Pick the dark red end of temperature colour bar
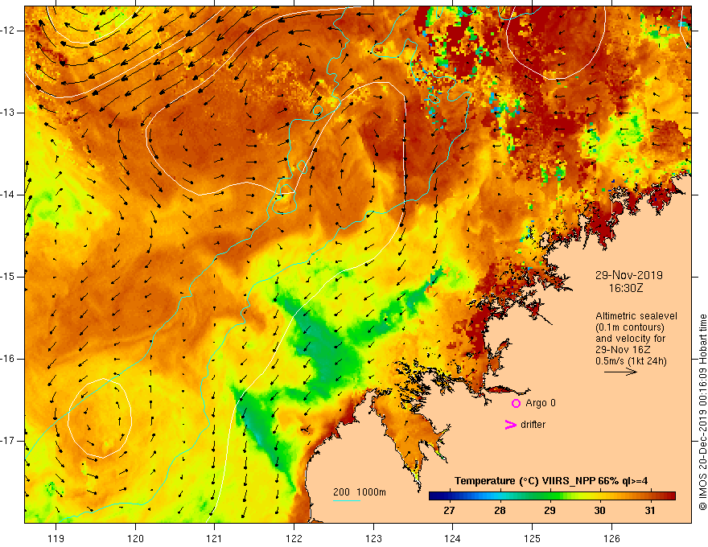 coord(669,496)
